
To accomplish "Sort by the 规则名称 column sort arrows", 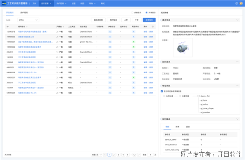I will click(27, 26).
